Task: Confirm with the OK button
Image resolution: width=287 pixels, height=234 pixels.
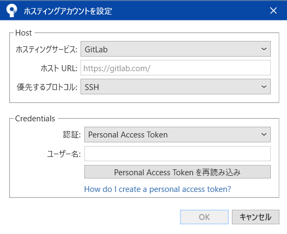Action: pyautogui.click(x=204, y=217)
